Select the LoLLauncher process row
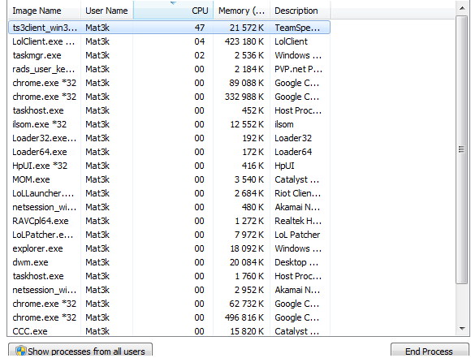471x358 pixels. (170, 193)
